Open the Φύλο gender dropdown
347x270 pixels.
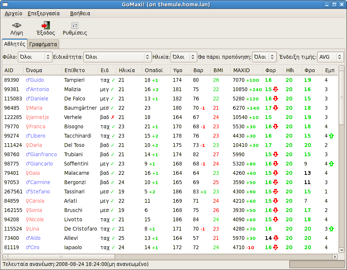35,57
